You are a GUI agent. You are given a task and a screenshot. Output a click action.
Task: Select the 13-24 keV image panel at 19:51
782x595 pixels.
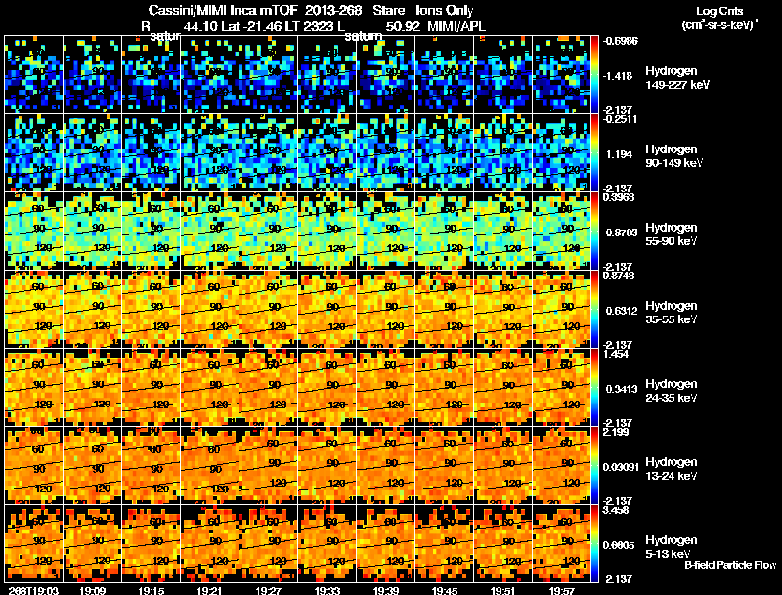point(503,466)
